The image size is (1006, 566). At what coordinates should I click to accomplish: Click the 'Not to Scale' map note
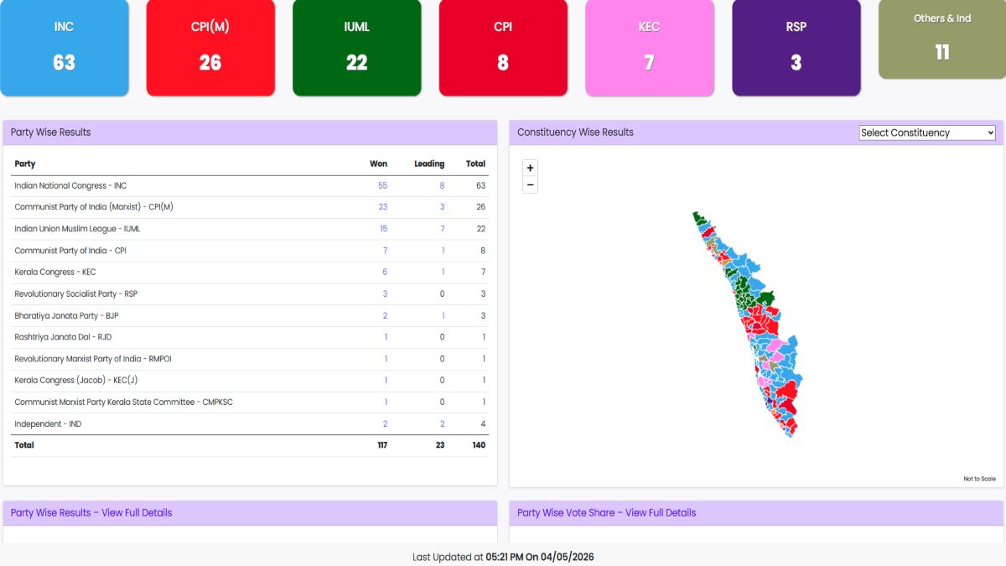[979, 479]
